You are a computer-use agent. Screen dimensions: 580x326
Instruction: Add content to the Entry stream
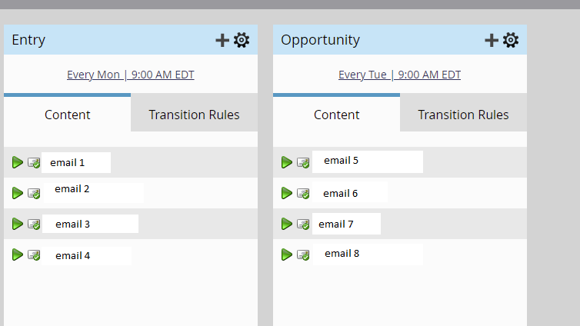click(222, 40)
